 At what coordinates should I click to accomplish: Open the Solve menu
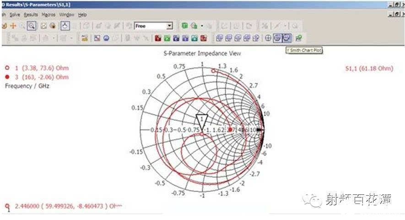[x=15, y=15]
